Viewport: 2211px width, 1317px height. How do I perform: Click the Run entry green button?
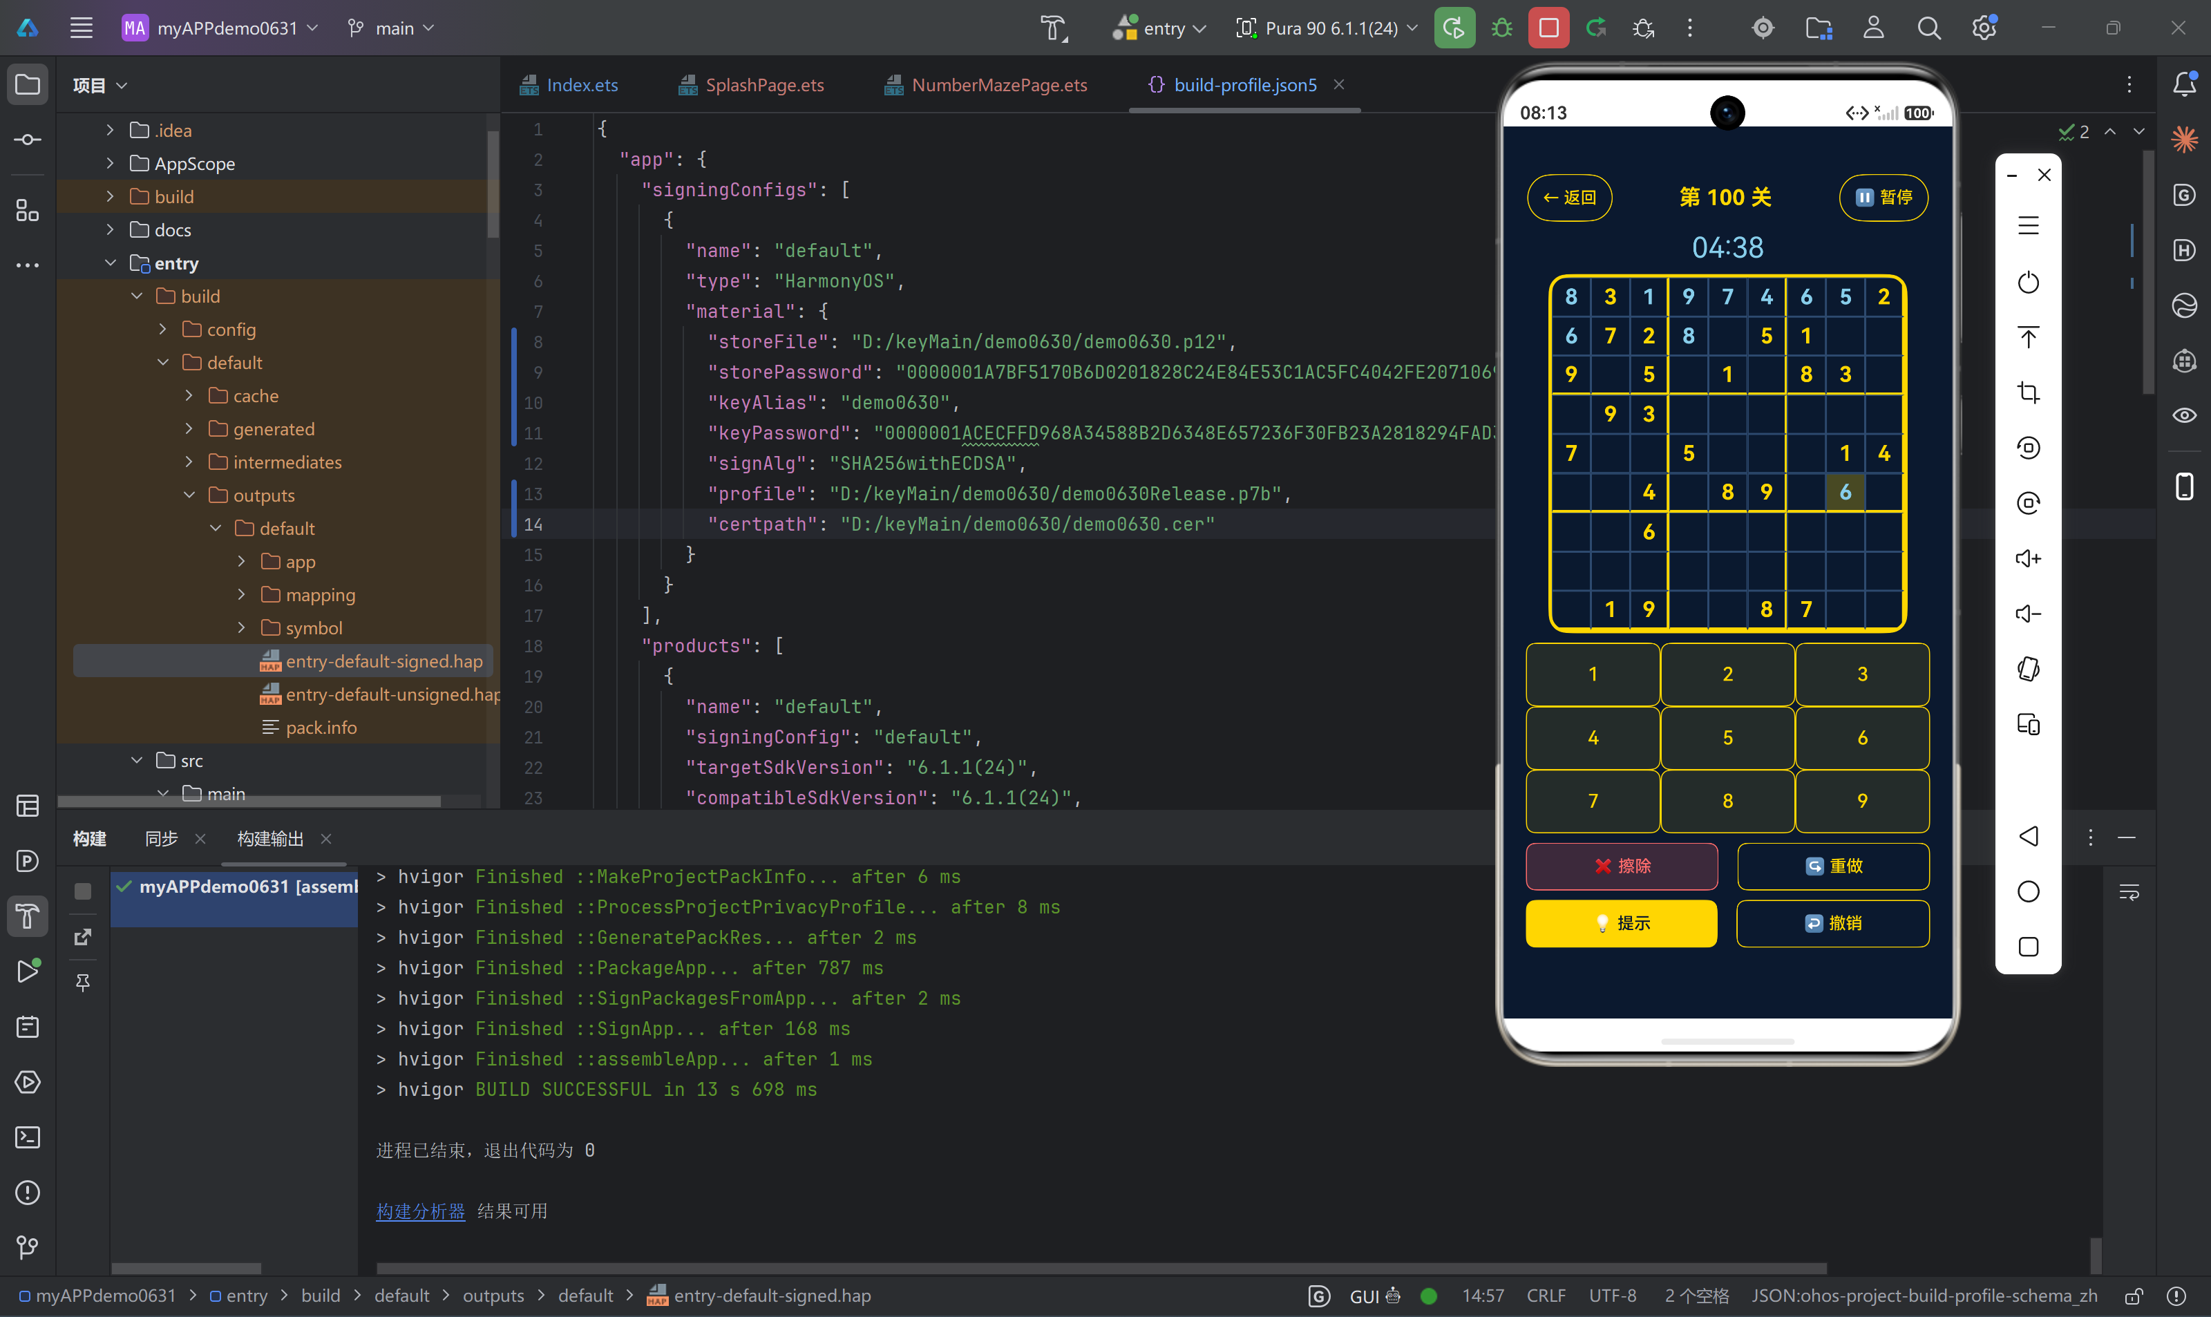coord(1454,28)
